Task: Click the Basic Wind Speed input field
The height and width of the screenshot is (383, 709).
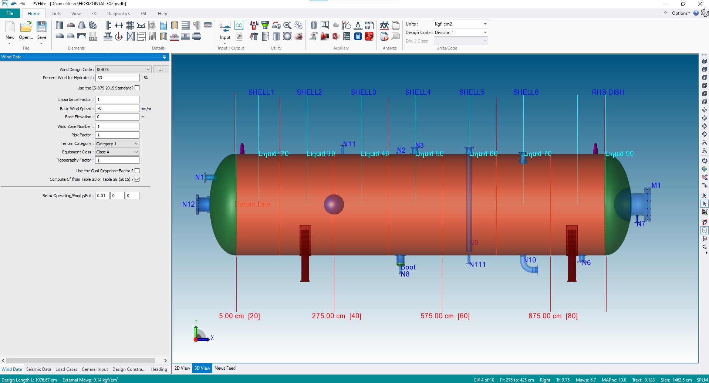Action: tap(117, 109)
